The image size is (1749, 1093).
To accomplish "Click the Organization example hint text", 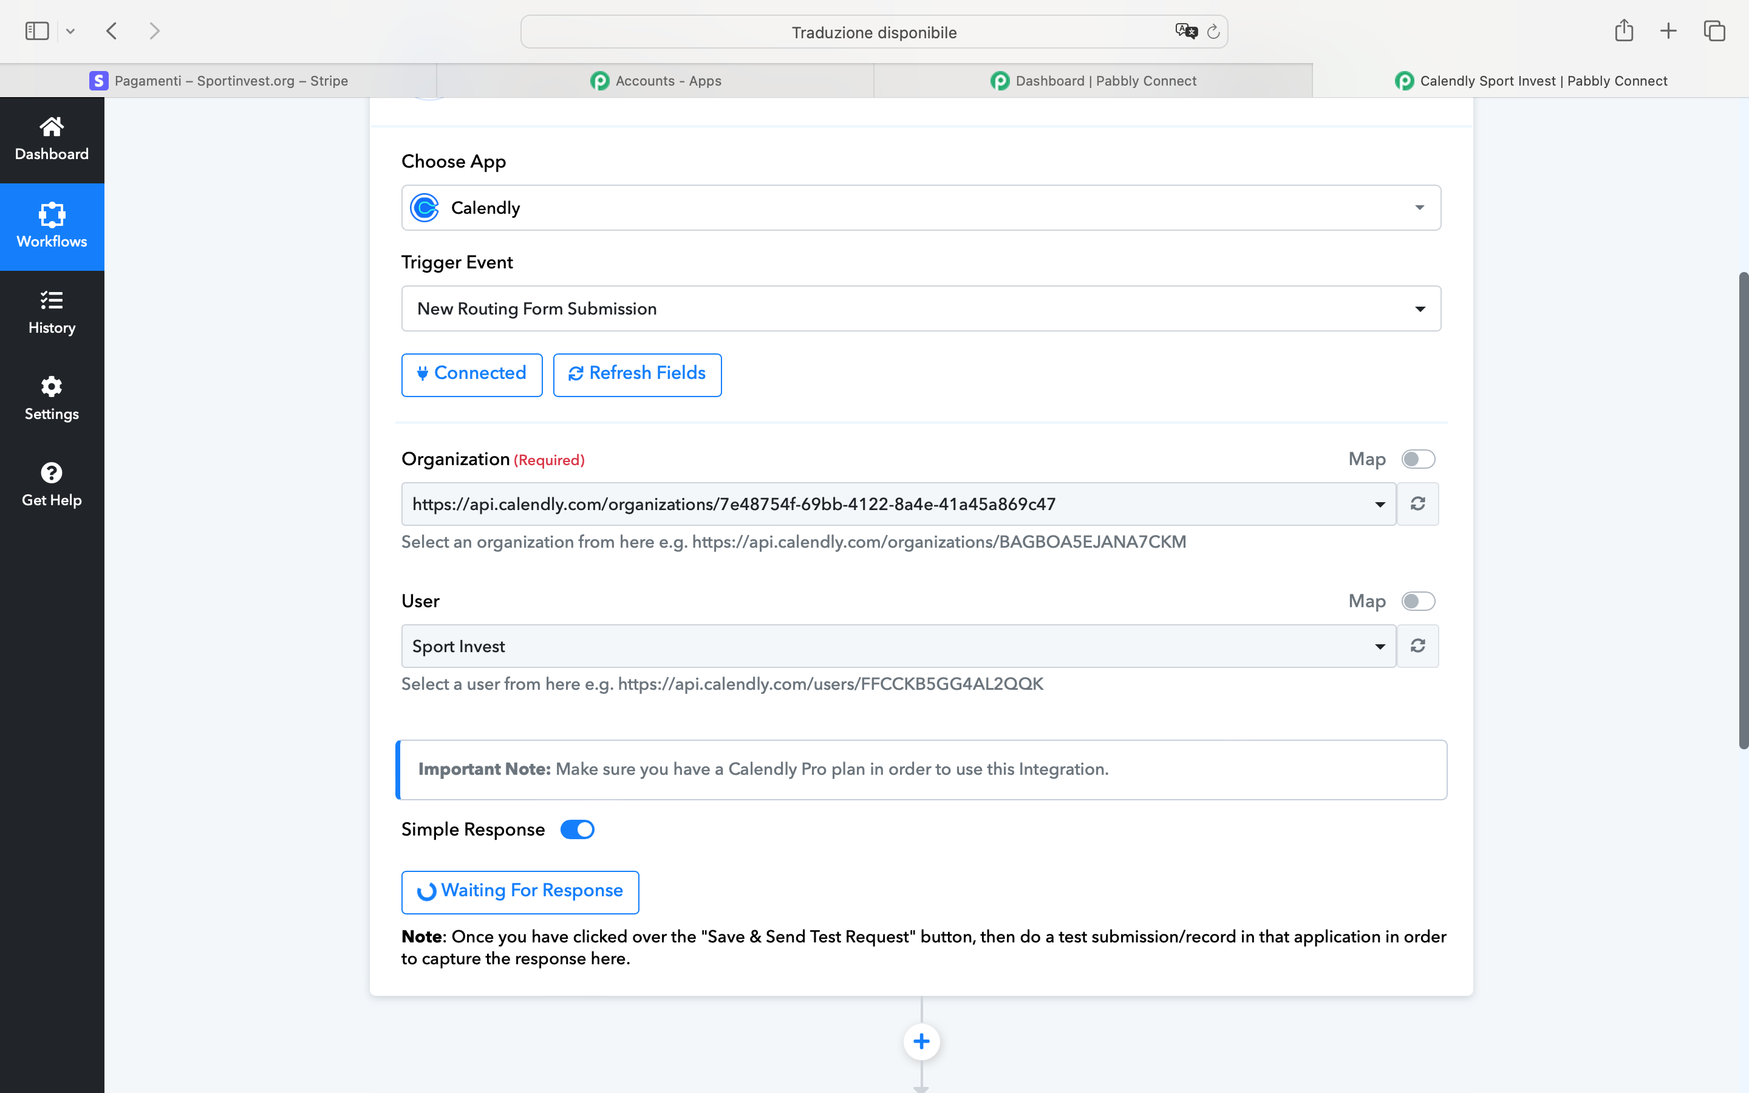I will point(794,542).
